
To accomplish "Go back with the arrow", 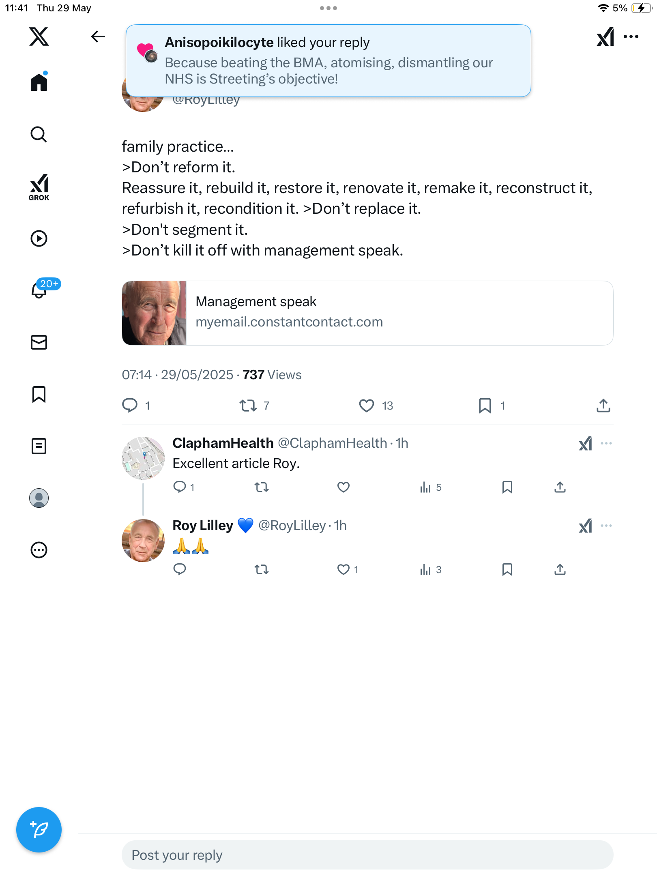I will coord(98,36).
